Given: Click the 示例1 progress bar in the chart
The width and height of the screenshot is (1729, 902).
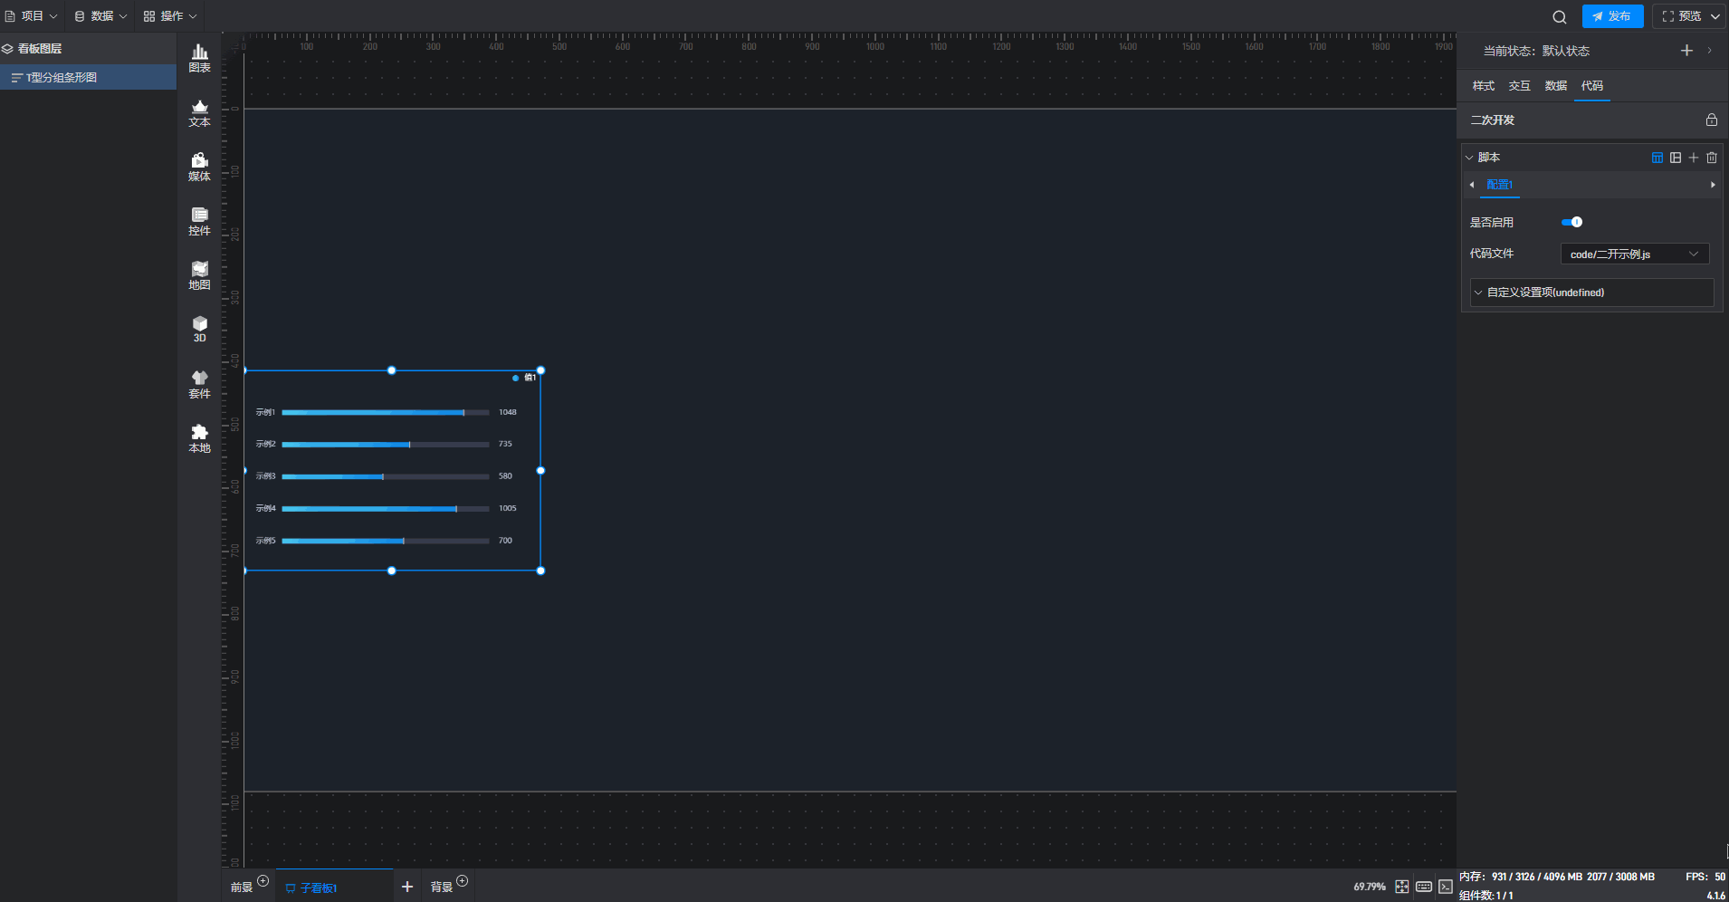Looking at the screenshot, I should click(x=385, y=412).
